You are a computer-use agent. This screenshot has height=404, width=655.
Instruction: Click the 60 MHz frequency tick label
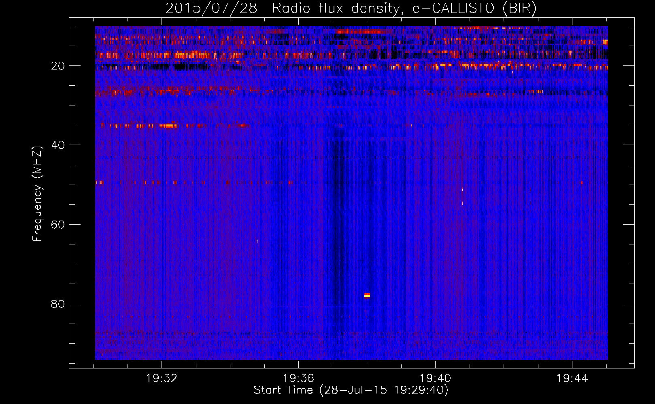(x=58, y=225)
